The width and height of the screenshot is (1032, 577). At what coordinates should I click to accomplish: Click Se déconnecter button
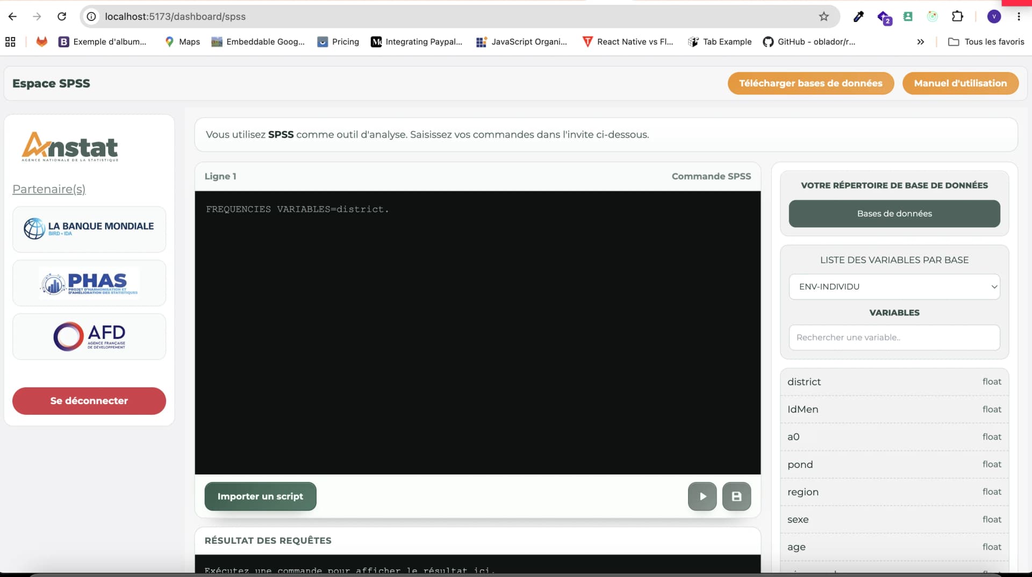point(89,401)
